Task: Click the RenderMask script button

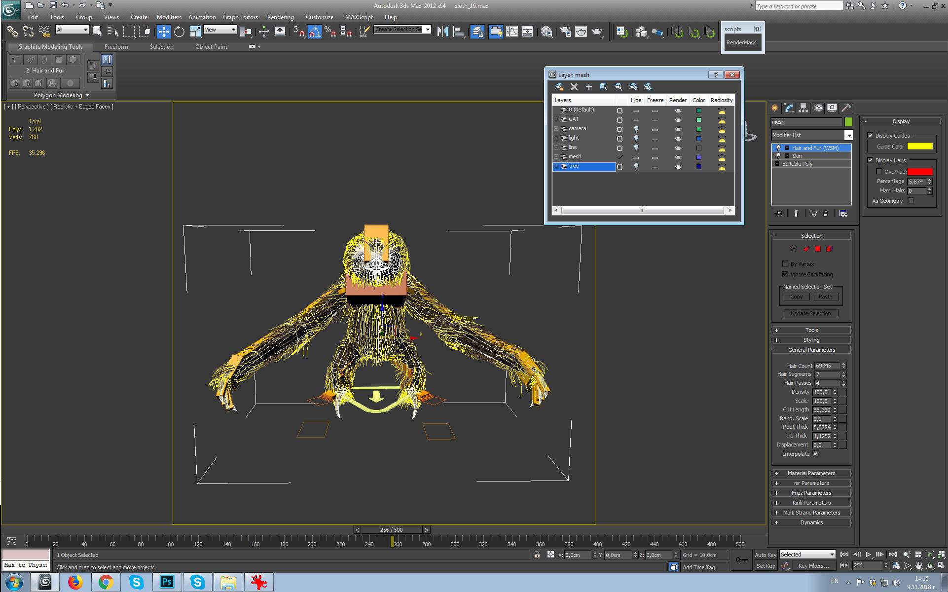Action: [741, 42]
